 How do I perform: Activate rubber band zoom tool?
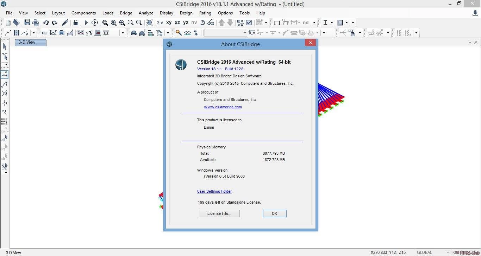105,23
